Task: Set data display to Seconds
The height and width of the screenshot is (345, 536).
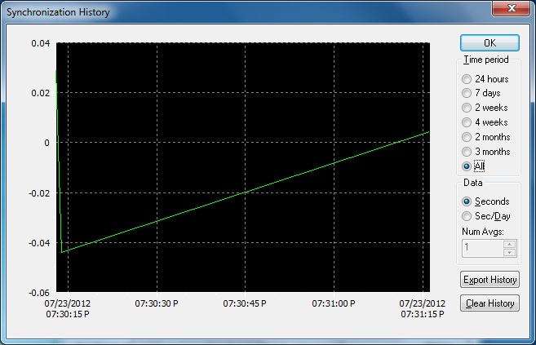Action: coord(485,201)
